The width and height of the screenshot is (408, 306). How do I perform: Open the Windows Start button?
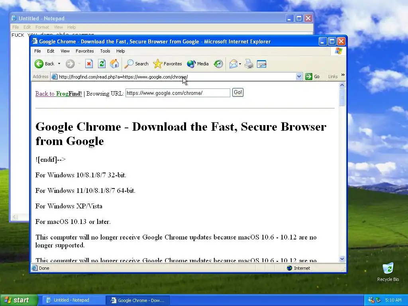point(19,300)
